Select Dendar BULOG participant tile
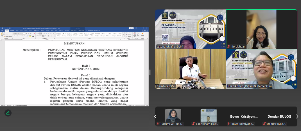The image size is (301, 131). pos(279,117)
